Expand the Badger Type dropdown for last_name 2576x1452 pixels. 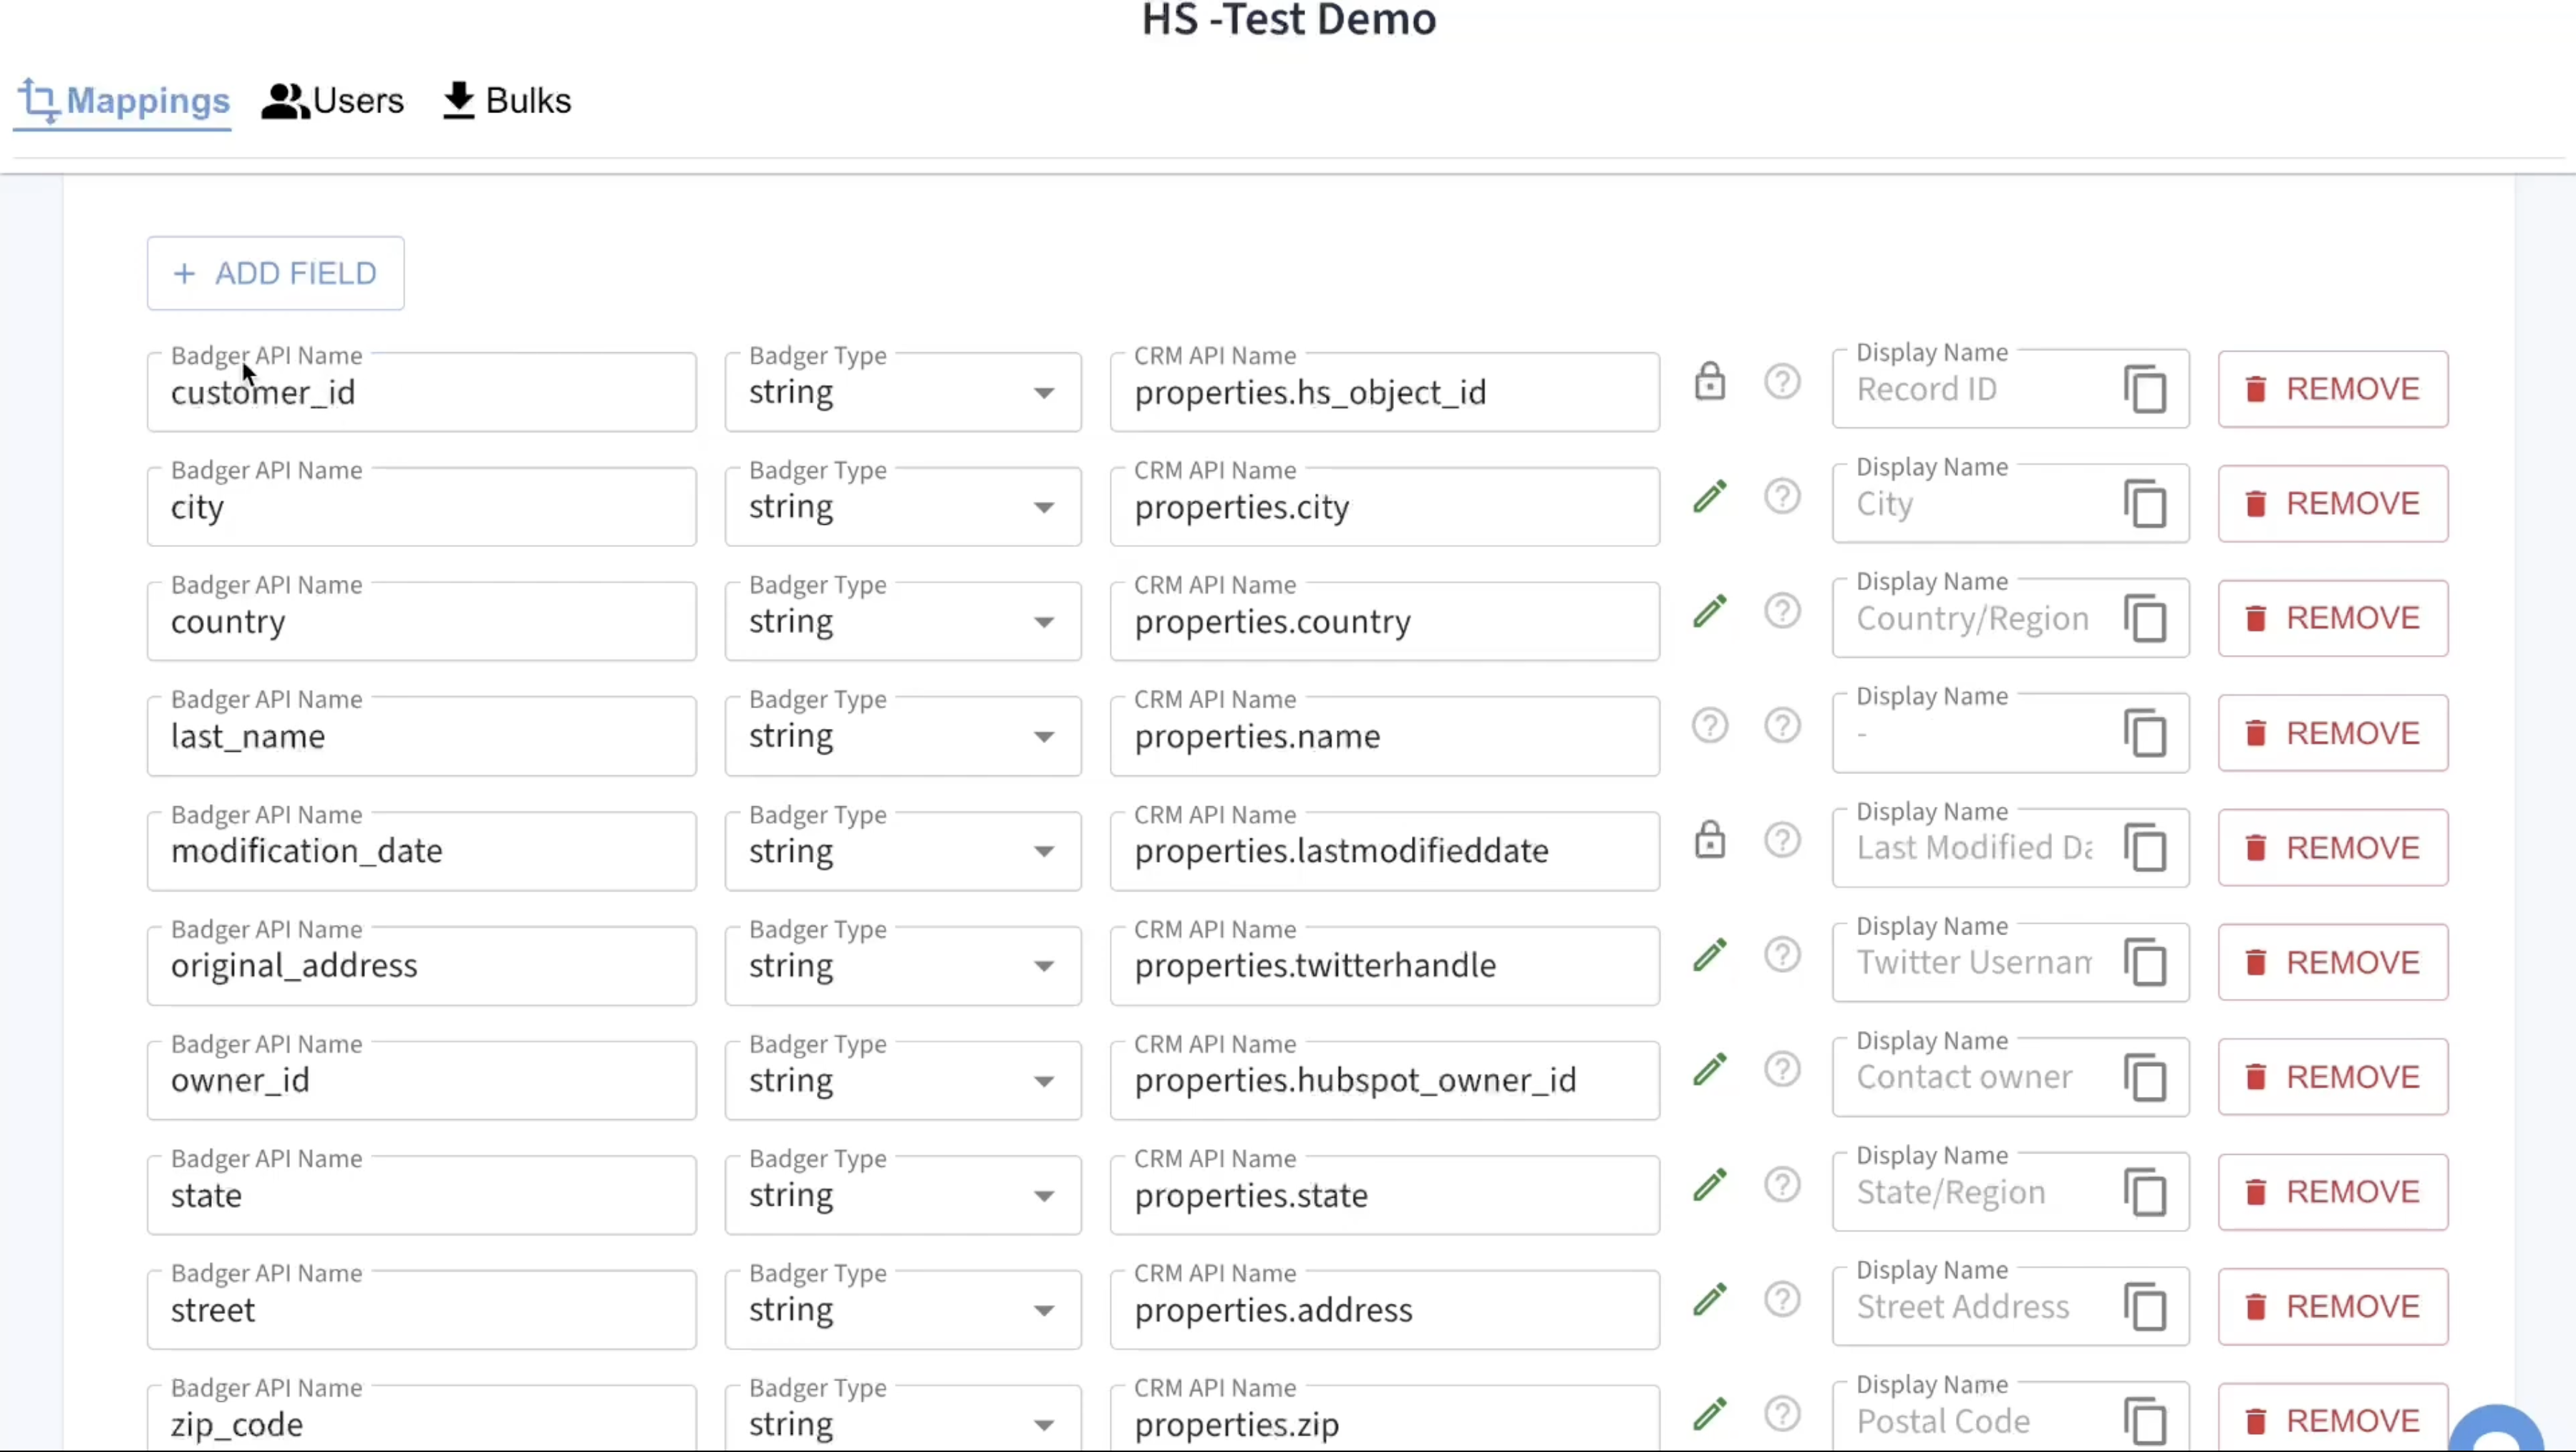point(902,737)
